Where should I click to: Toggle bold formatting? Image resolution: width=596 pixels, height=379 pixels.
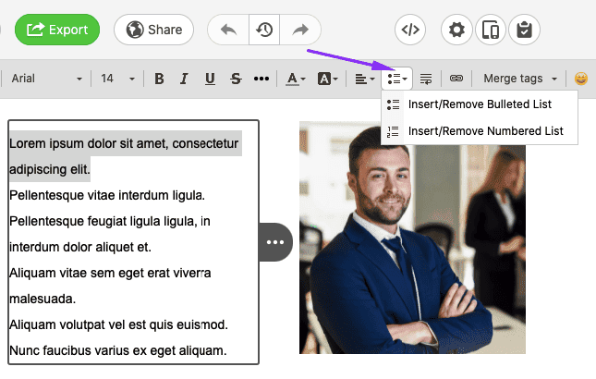pos(159,79)
